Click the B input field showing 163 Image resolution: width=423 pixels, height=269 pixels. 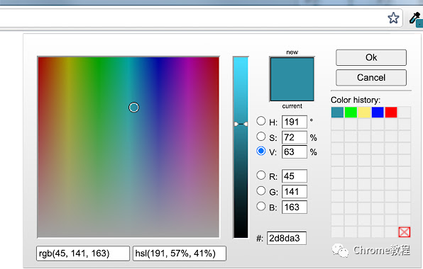(x=295, y=207)
